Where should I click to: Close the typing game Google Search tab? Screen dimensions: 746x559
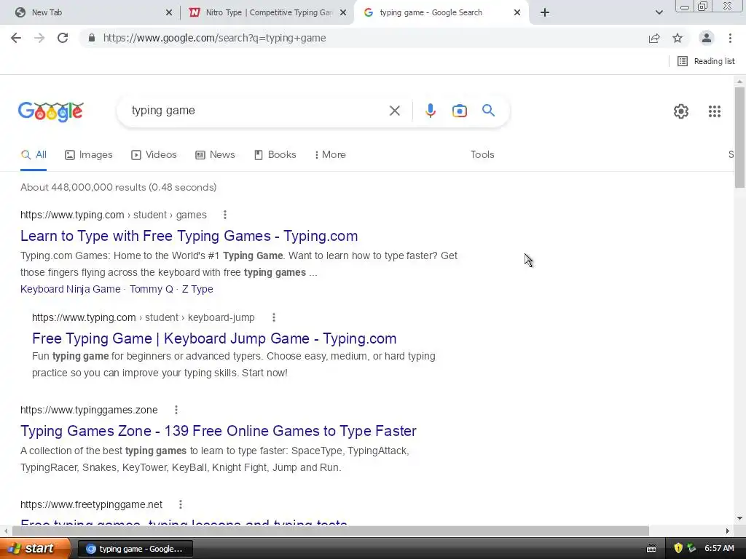tap(517, 13)
